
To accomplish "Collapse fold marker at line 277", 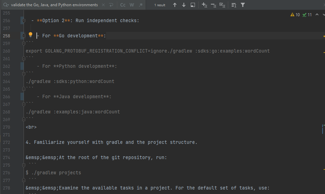I will click(x=24, y=181).
